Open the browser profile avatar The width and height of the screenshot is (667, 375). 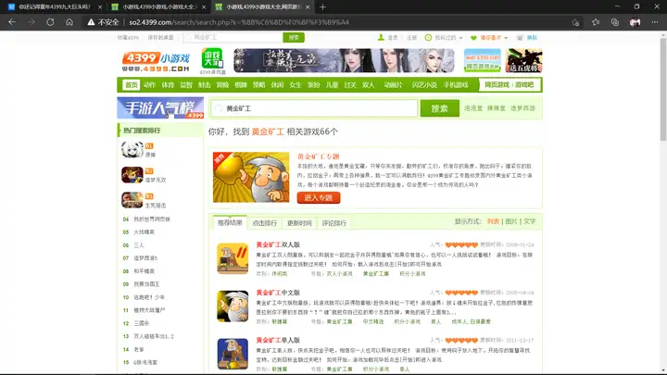[x=636, y=22]
